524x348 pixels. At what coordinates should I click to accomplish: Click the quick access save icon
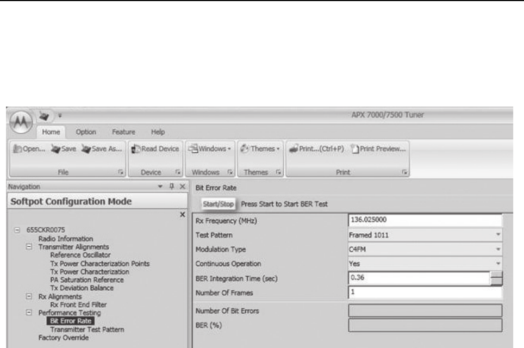tap(45, 116)
